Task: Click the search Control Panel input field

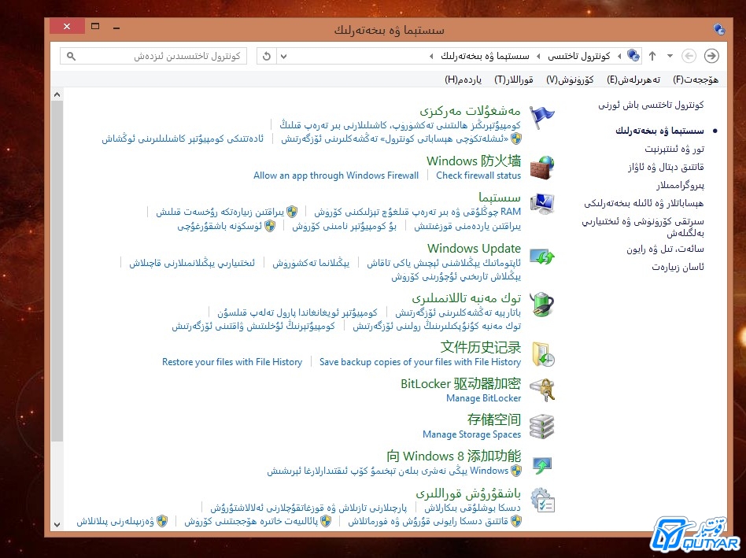Action: pos(153,56)
